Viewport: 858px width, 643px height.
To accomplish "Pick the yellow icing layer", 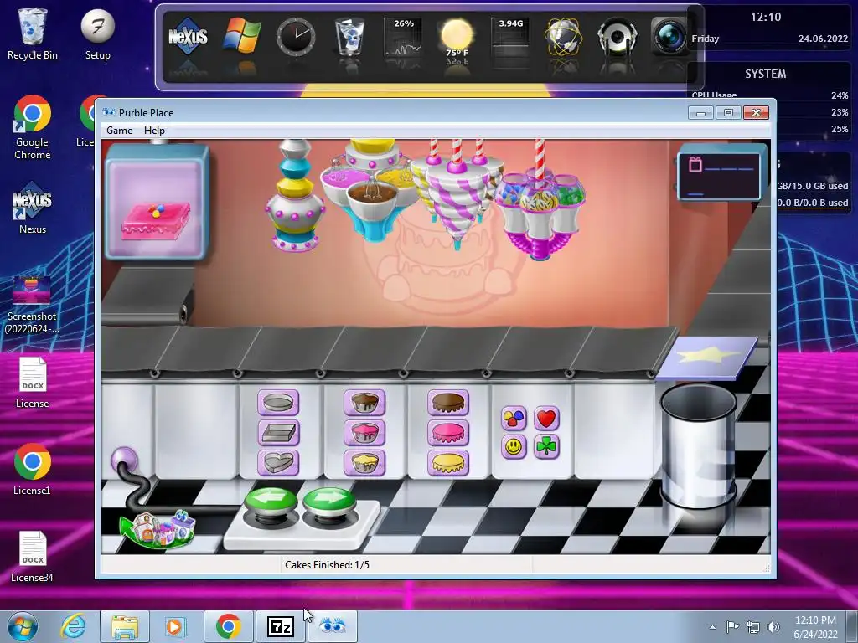I will pos(448,463).
